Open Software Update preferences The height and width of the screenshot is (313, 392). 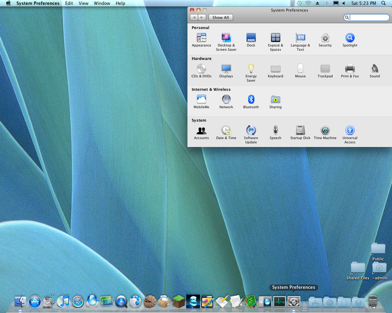(x=251, y=135)
